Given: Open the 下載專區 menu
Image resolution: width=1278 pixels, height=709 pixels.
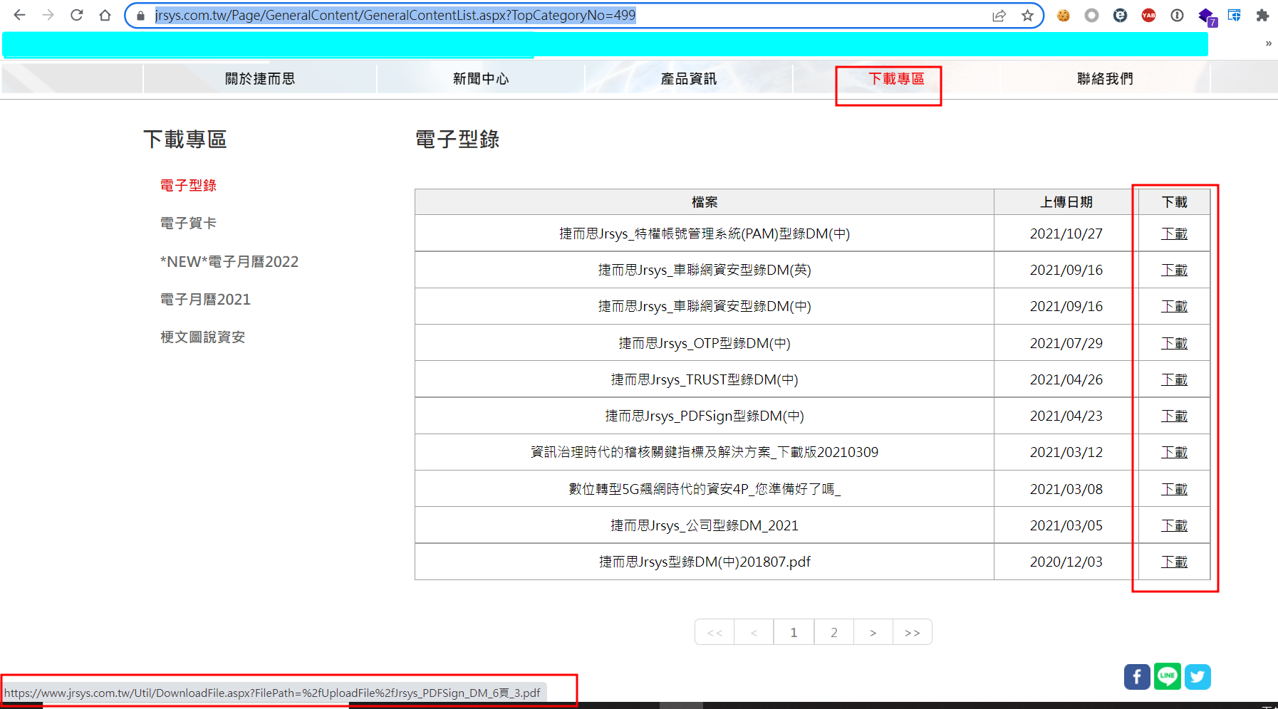Looking at the screenshot, I should pyautogui.click(x=896, y=78).
